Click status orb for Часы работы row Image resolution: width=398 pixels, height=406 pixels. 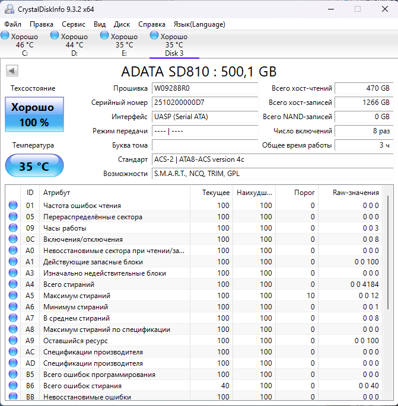click(x=13, y=228)
